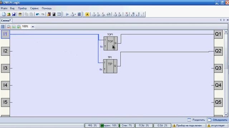229x128 pixels.
Task: Click the B variable block icon
Action: pos(133,14)
